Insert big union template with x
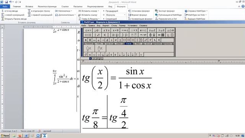The image size is (245, 138). tap(89, 49)
